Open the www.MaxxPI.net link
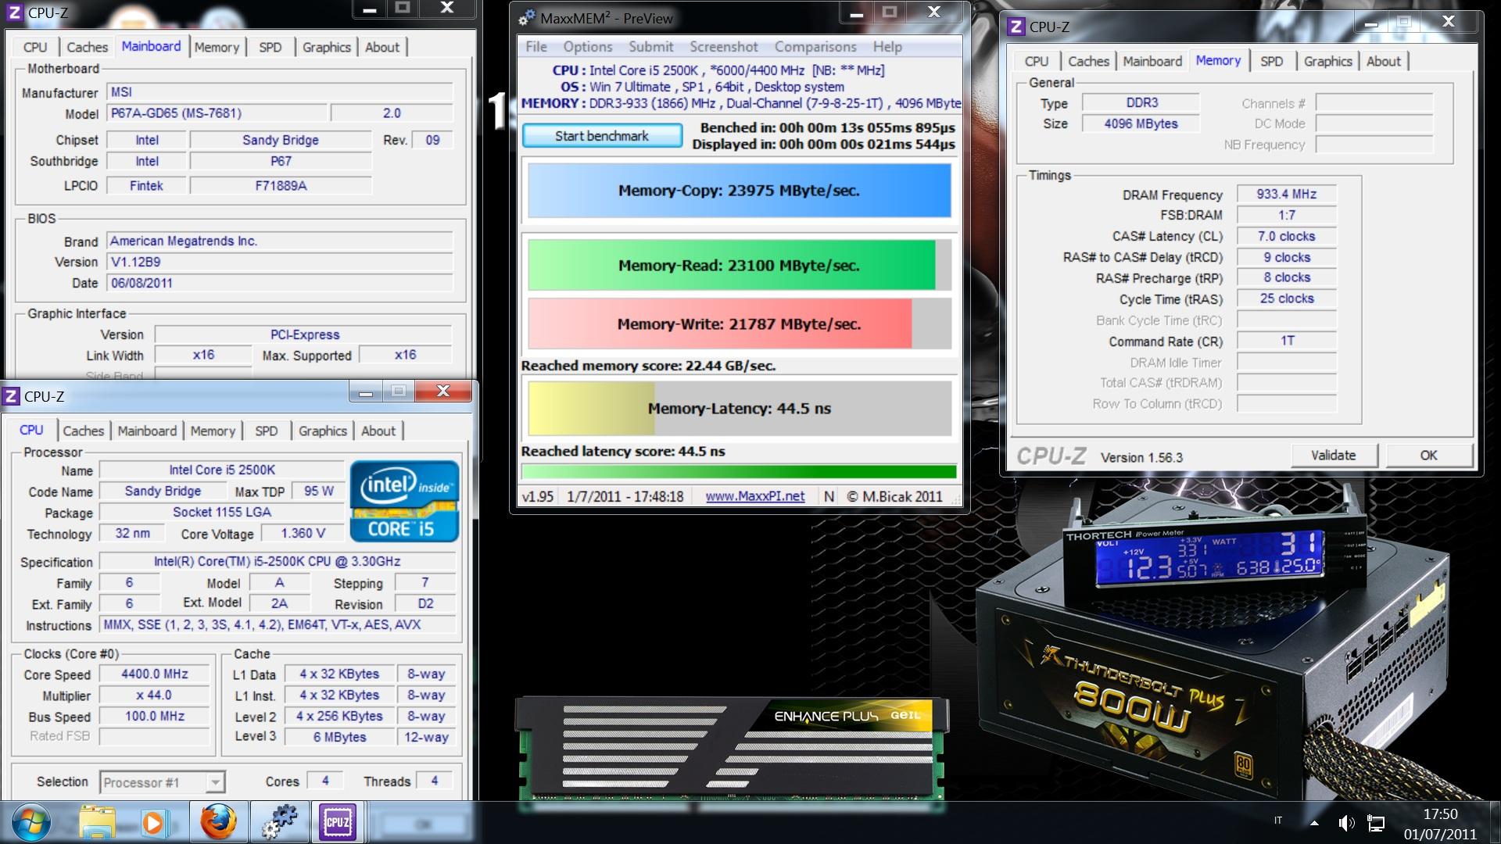This screenshot has width=1501, height=844. (754, 496)
